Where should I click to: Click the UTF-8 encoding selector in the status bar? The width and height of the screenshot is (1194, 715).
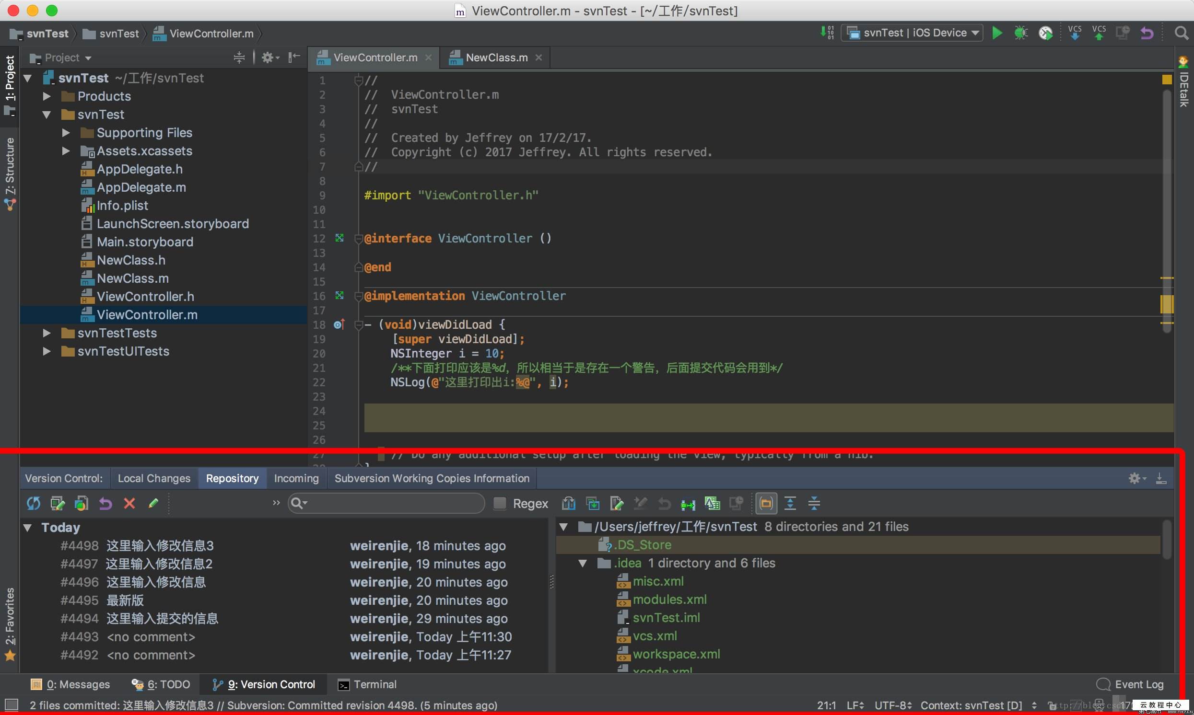[x=893, y=705]
